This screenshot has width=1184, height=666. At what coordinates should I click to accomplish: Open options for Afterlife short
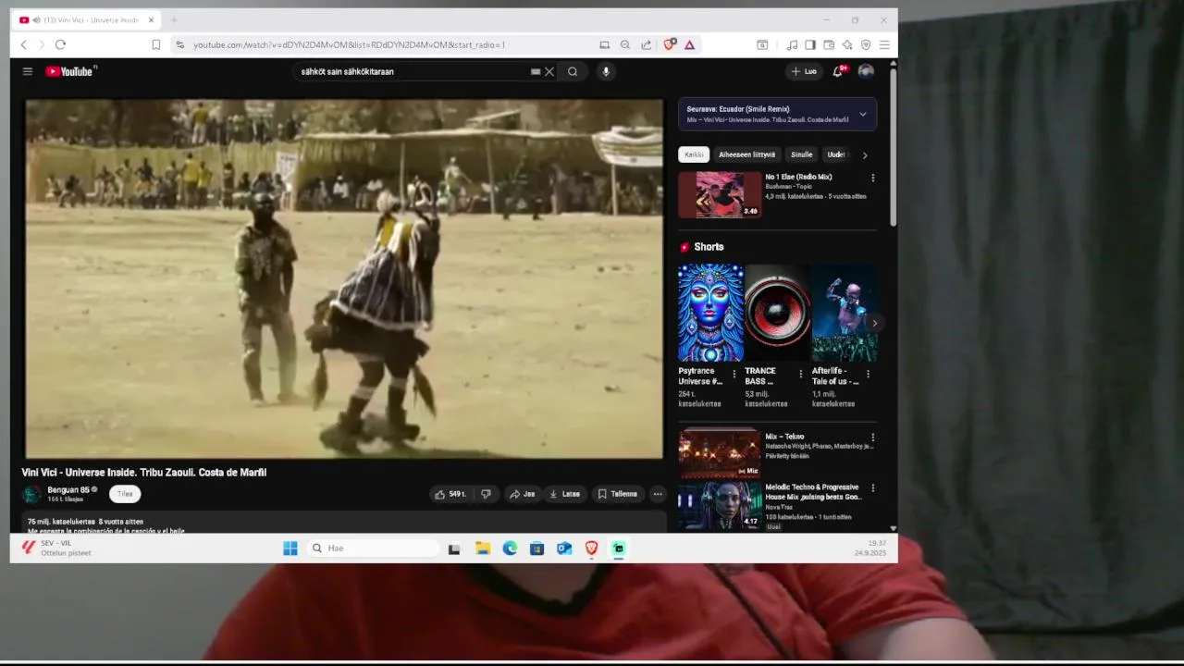click(868, 374)
